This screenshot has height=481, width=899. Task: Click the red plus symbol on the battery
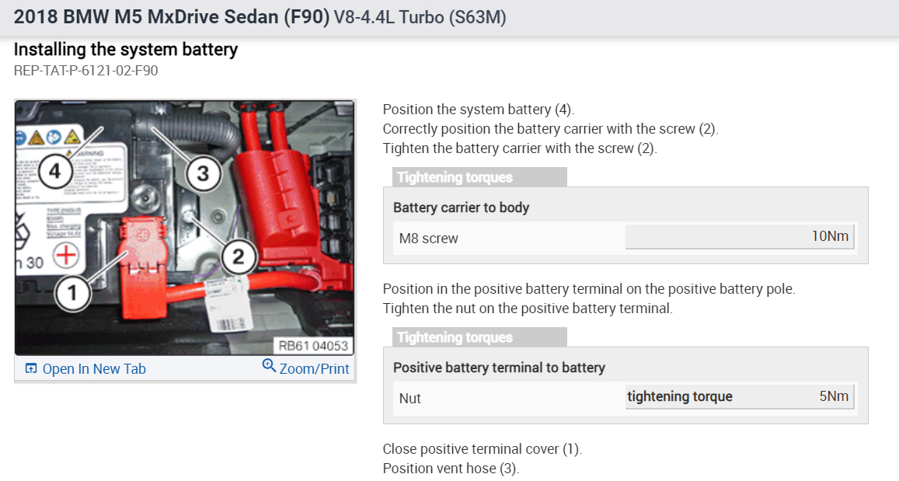(x=64, y=256)
